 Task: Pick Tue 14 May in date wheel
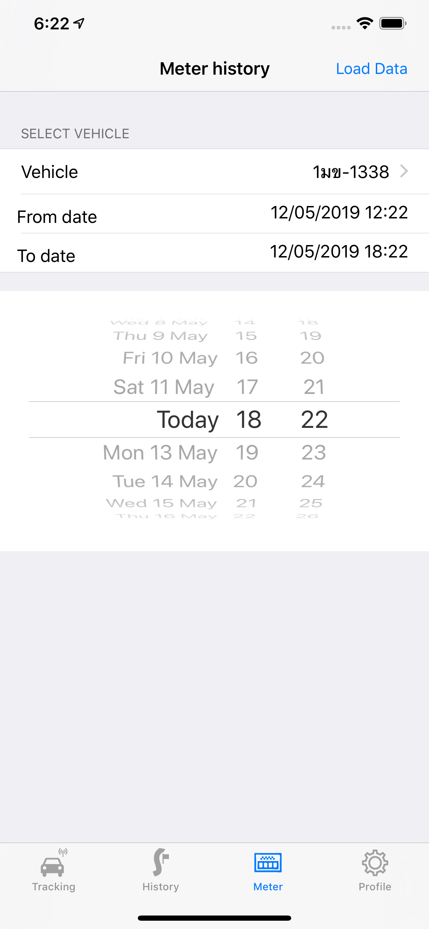click(165, 481)
